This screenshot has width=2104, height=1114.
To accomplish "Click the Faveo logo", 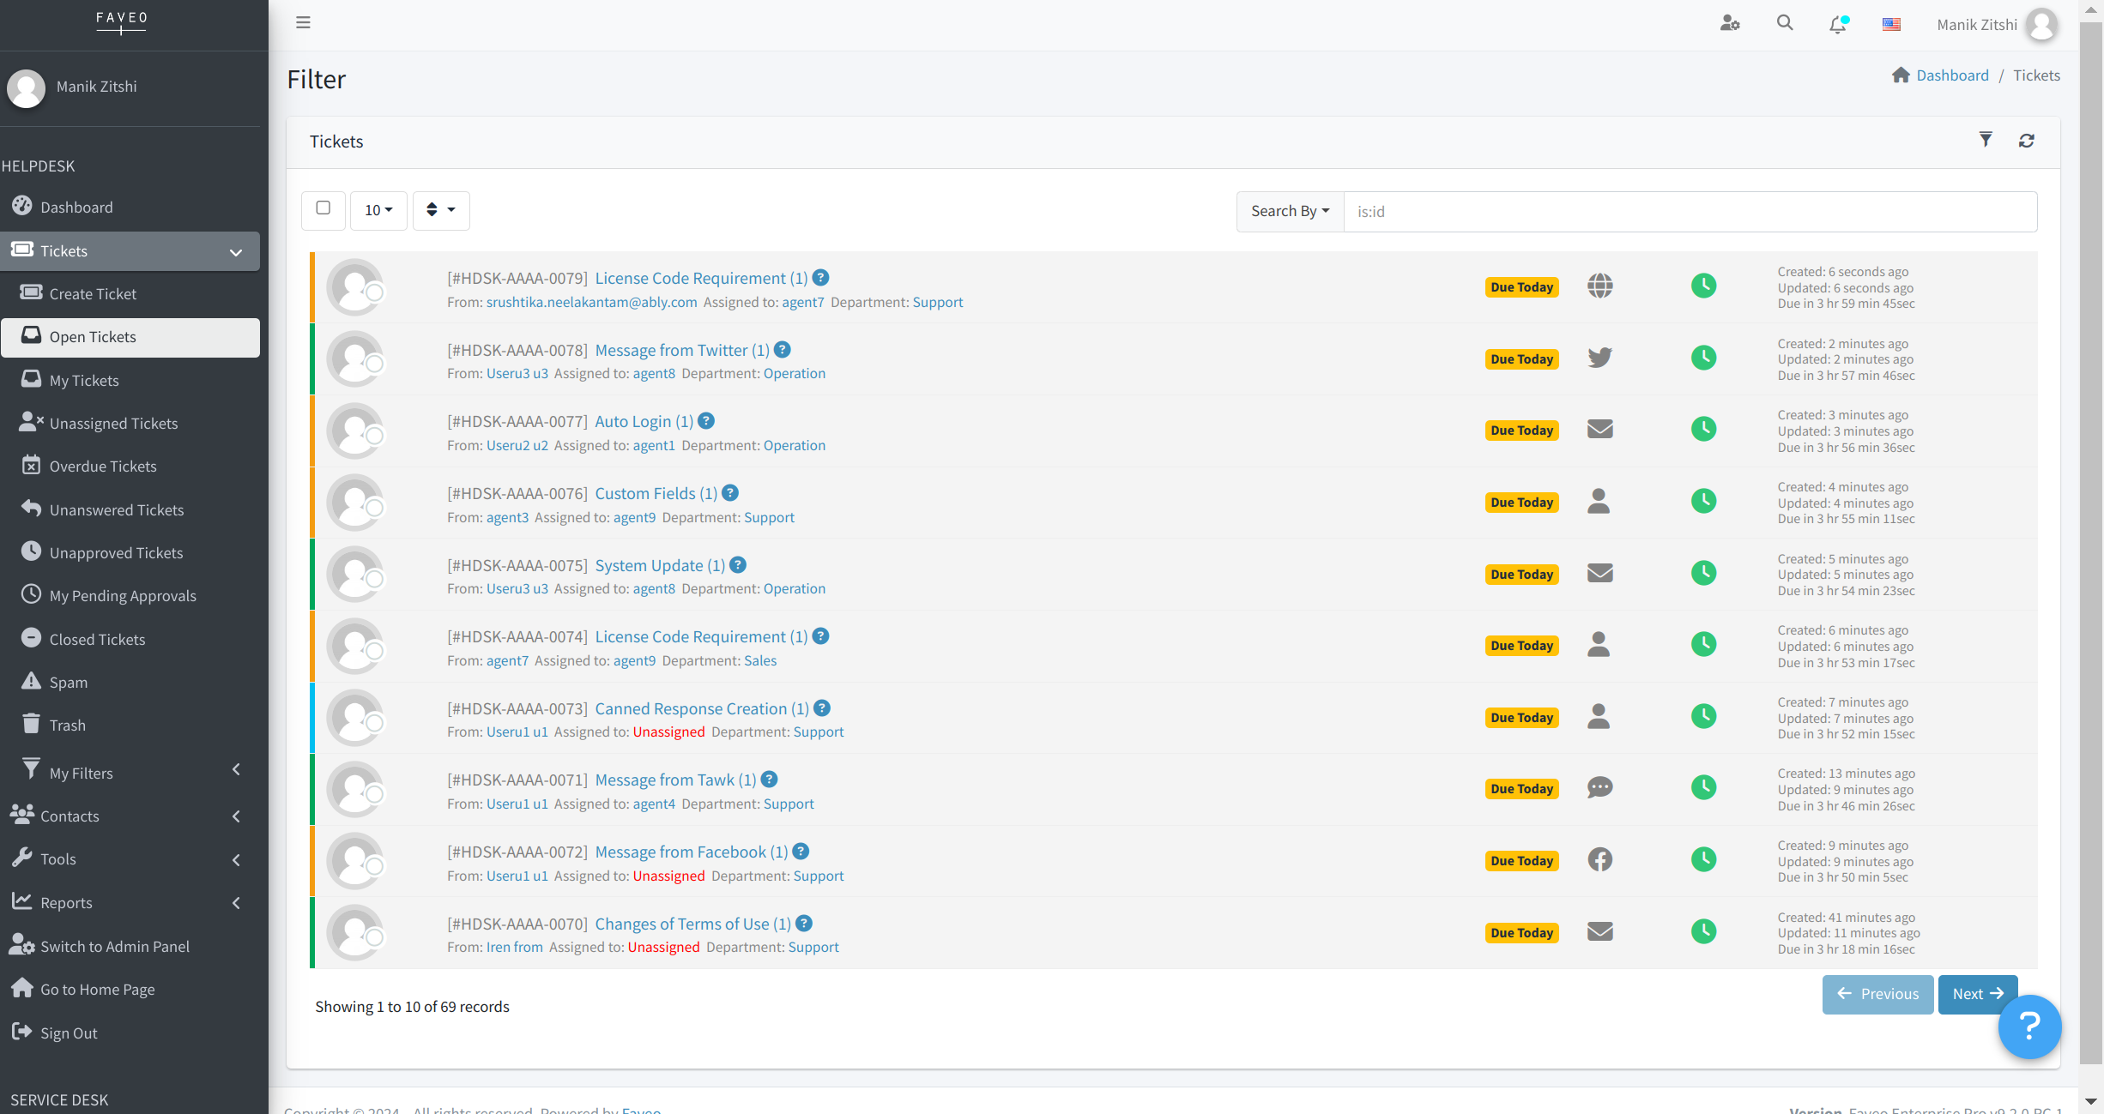I will (x=121, y=21).
